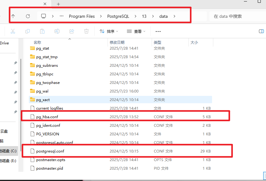Select the Cut icon in toolbar
Viewport: 266px width, 181px height.
coord(13,31)
